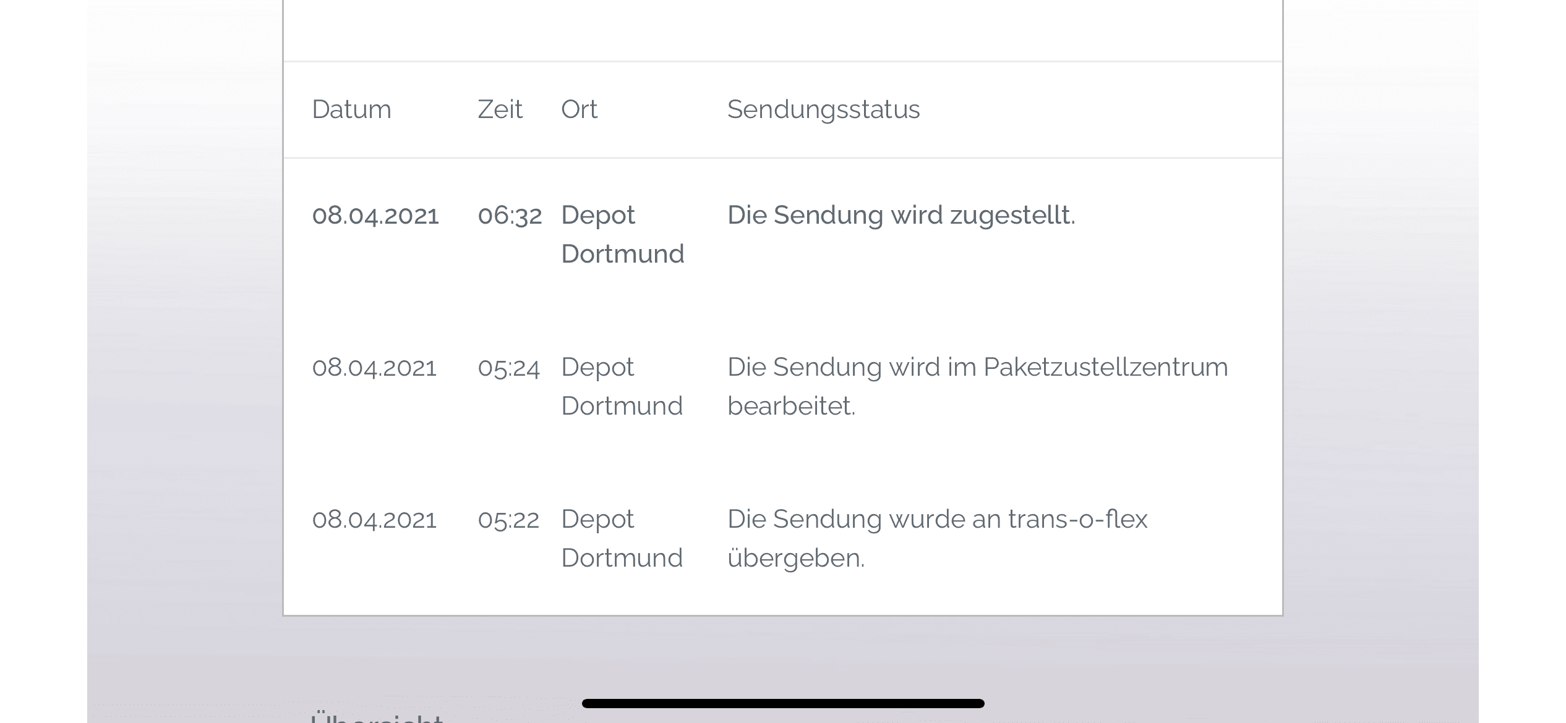1566x723 pixels.
Task: Click the Zeit column header
Action: 500,109
